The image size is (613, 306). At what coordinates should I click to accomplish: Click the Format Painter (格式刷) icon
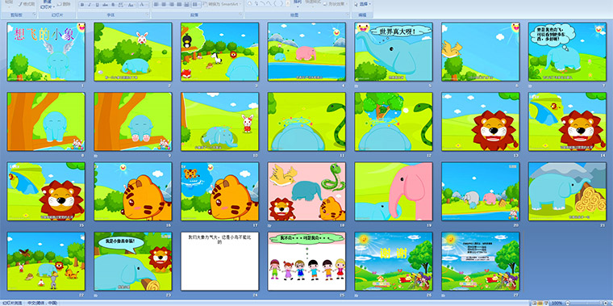coord(26,4)
